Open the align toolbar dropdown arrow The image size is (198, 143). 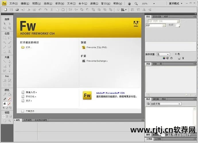(126, 10)
